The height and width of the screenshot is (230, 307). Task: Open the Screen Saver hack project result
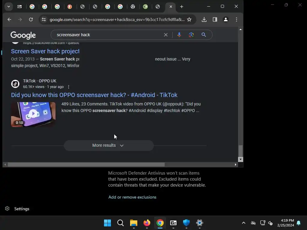tap(45, 51)
